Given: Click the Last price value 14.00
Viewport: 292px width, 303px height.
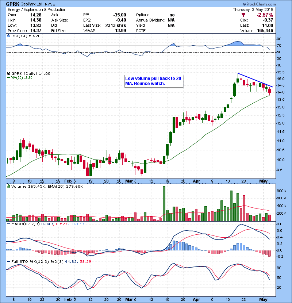Looking at the screenshot, I should 268,25.
